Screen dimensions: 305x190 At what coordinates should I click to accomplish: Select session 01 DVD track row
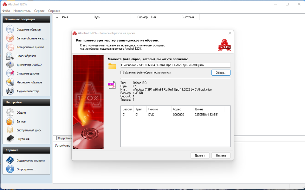pos(175,115)
